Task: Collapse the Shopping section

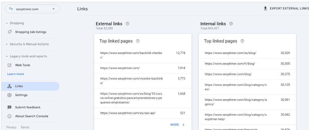Action: [7, 23]
